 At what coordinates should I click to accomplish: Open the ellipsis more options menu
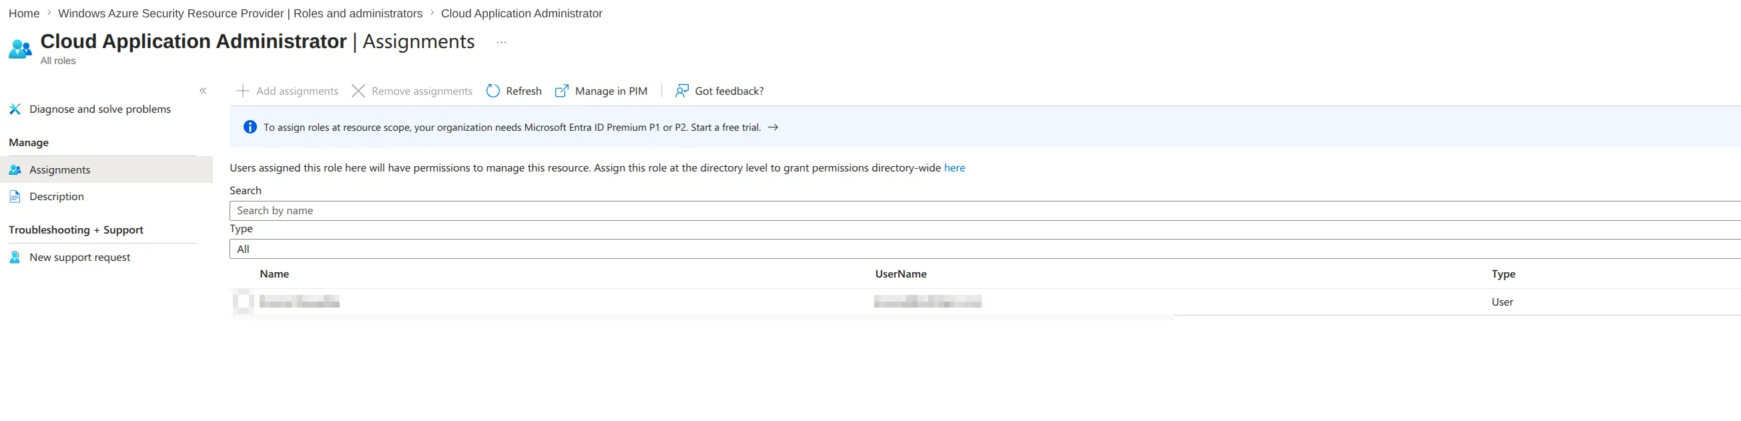[x=500, y=42]
